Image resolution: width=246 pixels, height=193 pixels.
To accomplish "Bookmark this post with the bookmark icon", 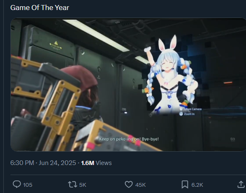I will click(185, 185).
